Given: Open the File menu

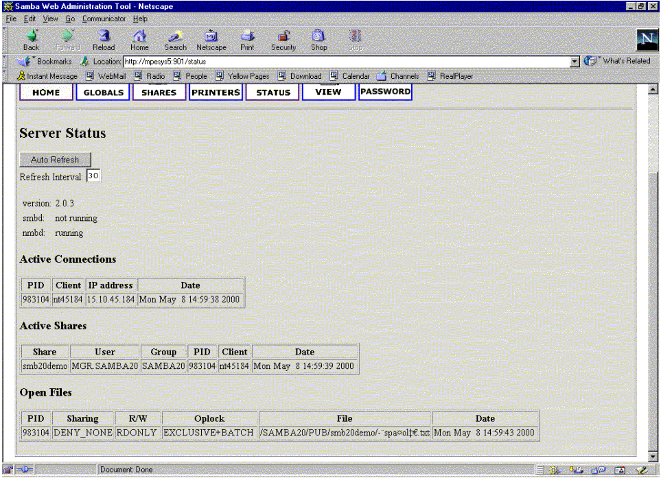Looking at the screenshot, I should (x=11, y=19).
